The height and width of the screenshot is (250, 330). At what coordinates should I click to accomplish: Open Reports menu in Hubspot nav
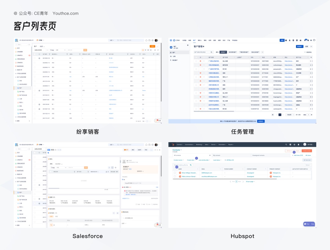coord(231,145)
